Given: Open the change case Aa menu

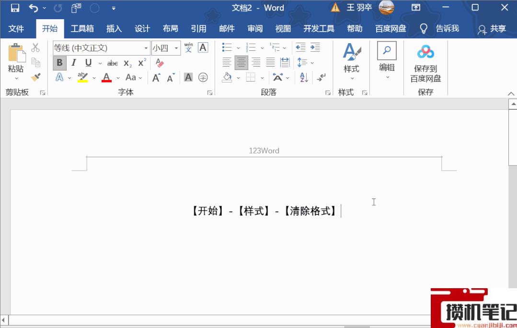Looking at the screenshot, I should click(134, 78).
